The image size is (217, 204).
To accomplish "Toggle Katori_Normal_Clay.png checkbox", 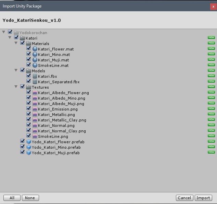I will pos(28,130).
